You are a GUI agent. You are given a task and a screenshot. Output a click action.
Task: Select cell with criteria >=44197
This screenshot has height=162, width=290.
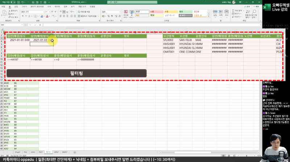[18, 60]
